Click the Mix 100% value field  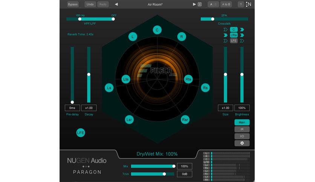point(184,166)
